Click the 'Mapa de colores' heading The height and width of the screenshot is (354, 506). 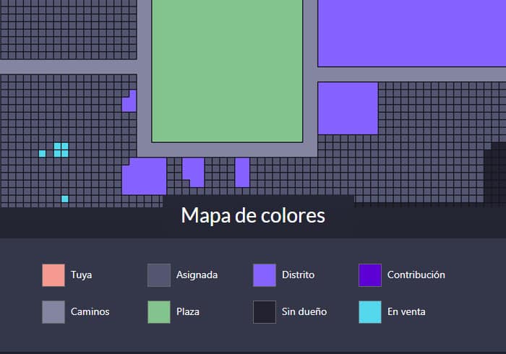[253, 215]
